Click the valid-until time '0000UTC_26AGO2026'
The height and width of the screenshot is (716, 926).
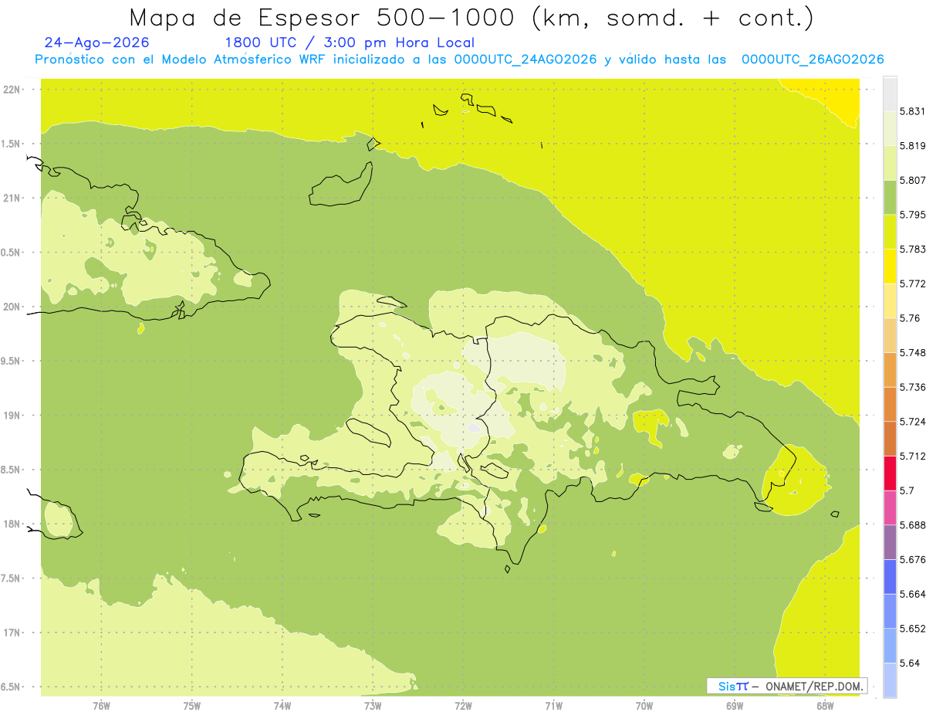click(x=813, y=59)
